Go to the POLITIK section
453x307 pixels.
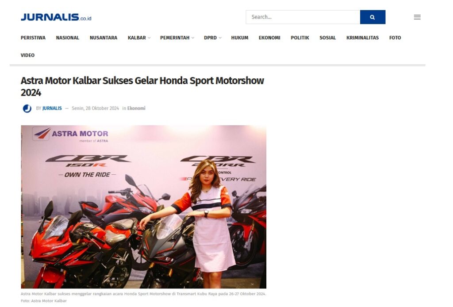click(299, 38)
